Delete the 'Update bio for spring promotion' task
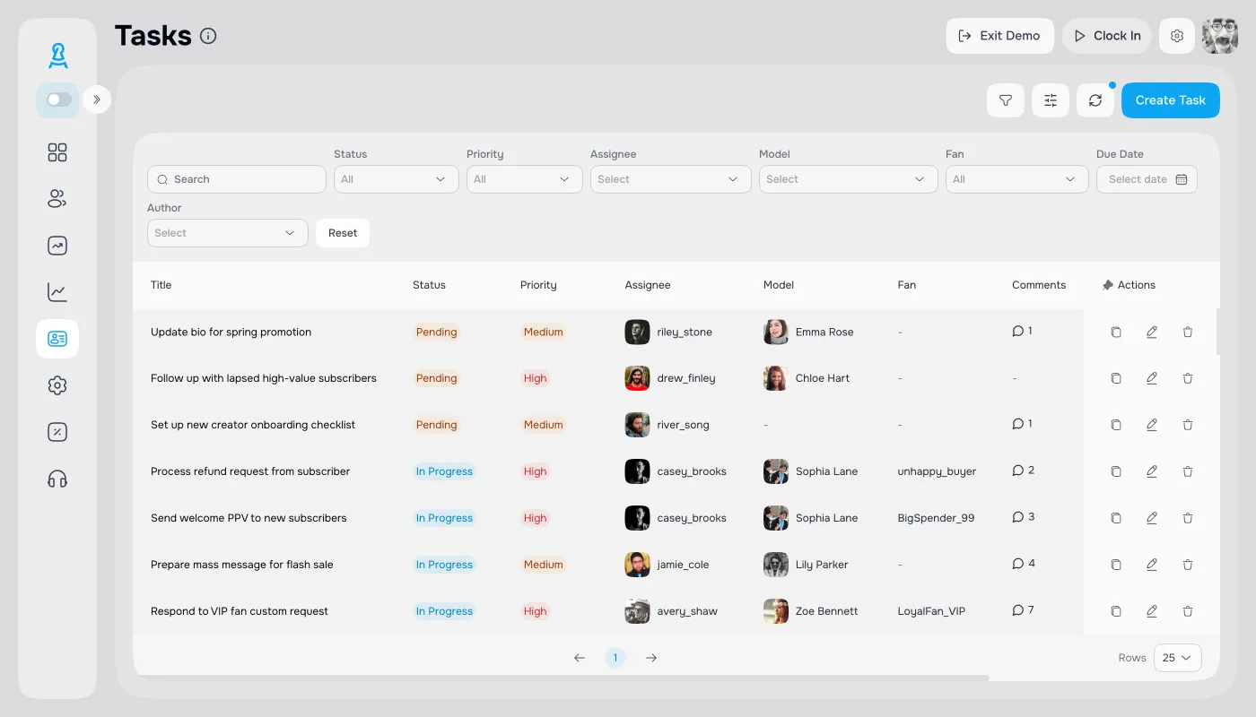 click(x=1188, y=332)
